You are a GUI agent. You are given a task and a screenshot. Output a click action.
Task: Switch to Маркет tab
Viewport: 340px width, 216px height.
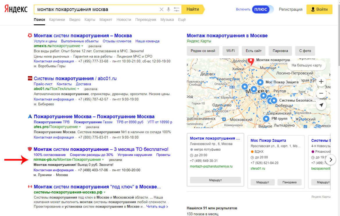(x=106, y=19)
